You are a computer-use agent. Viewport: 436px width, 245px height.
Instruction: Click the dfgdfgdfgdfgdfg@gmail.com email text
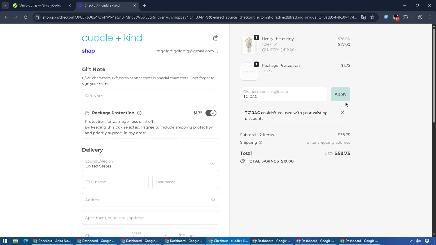(x=185, y=51)
